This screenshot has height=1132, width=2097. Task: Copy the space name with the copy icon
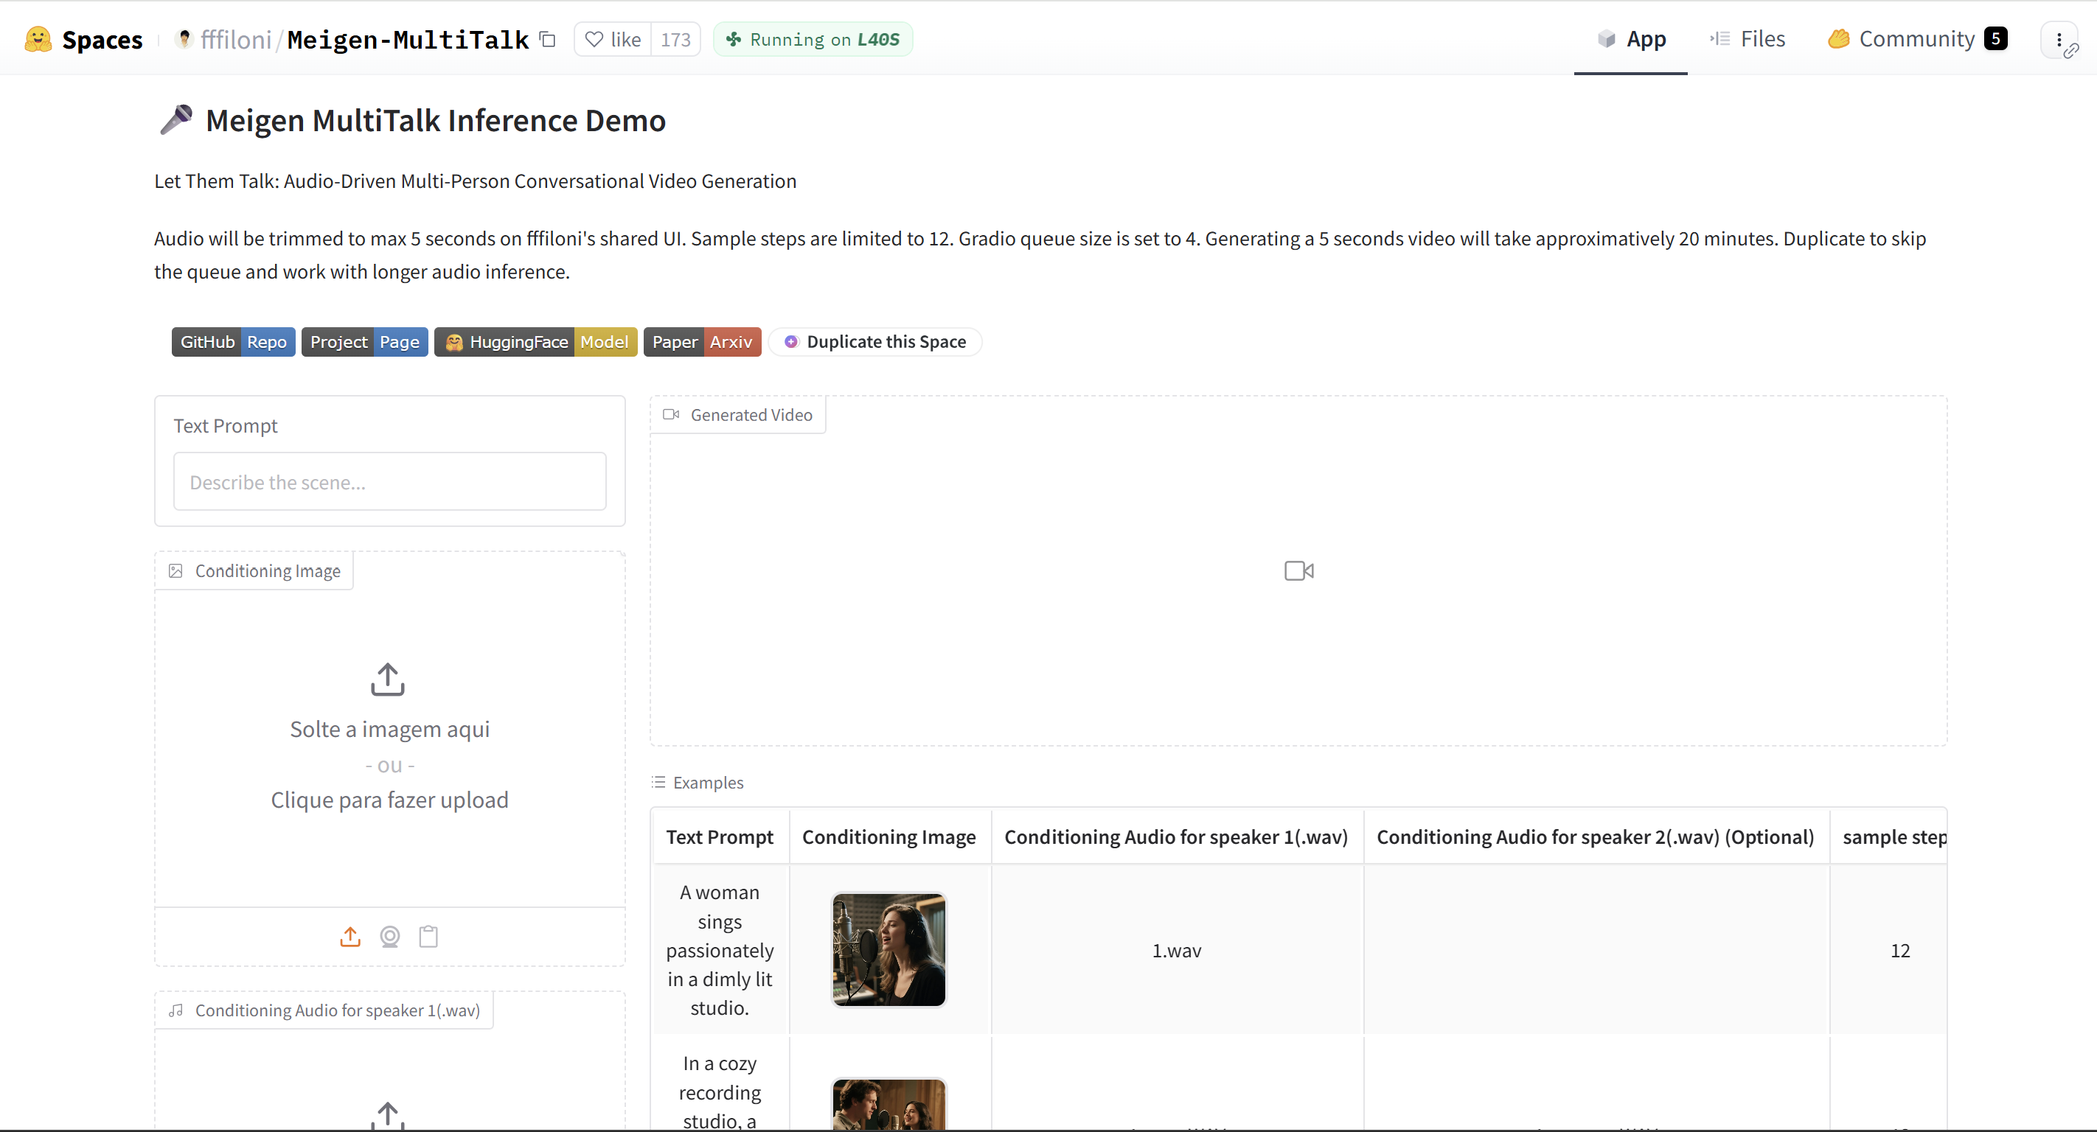point(548,39)
